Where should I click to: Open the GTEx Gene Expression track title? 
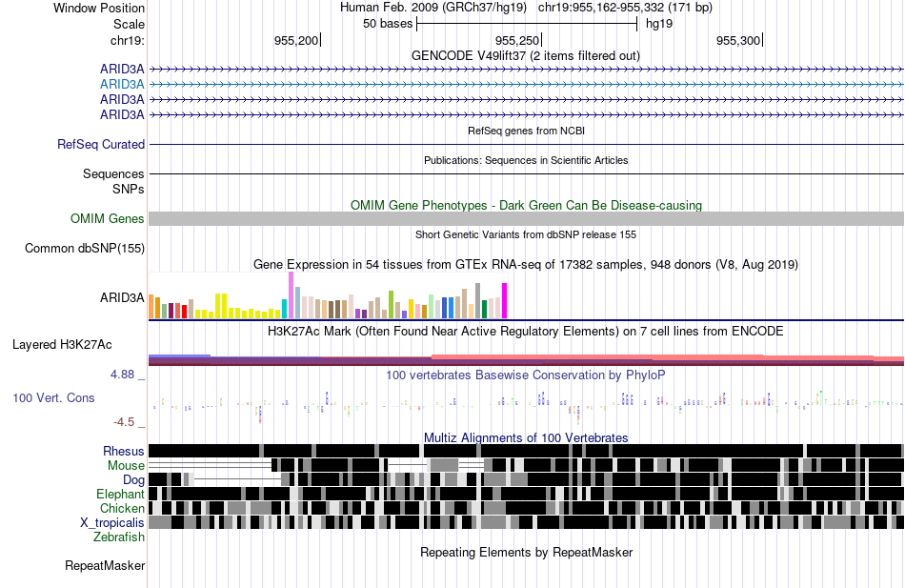click(526, 265)
